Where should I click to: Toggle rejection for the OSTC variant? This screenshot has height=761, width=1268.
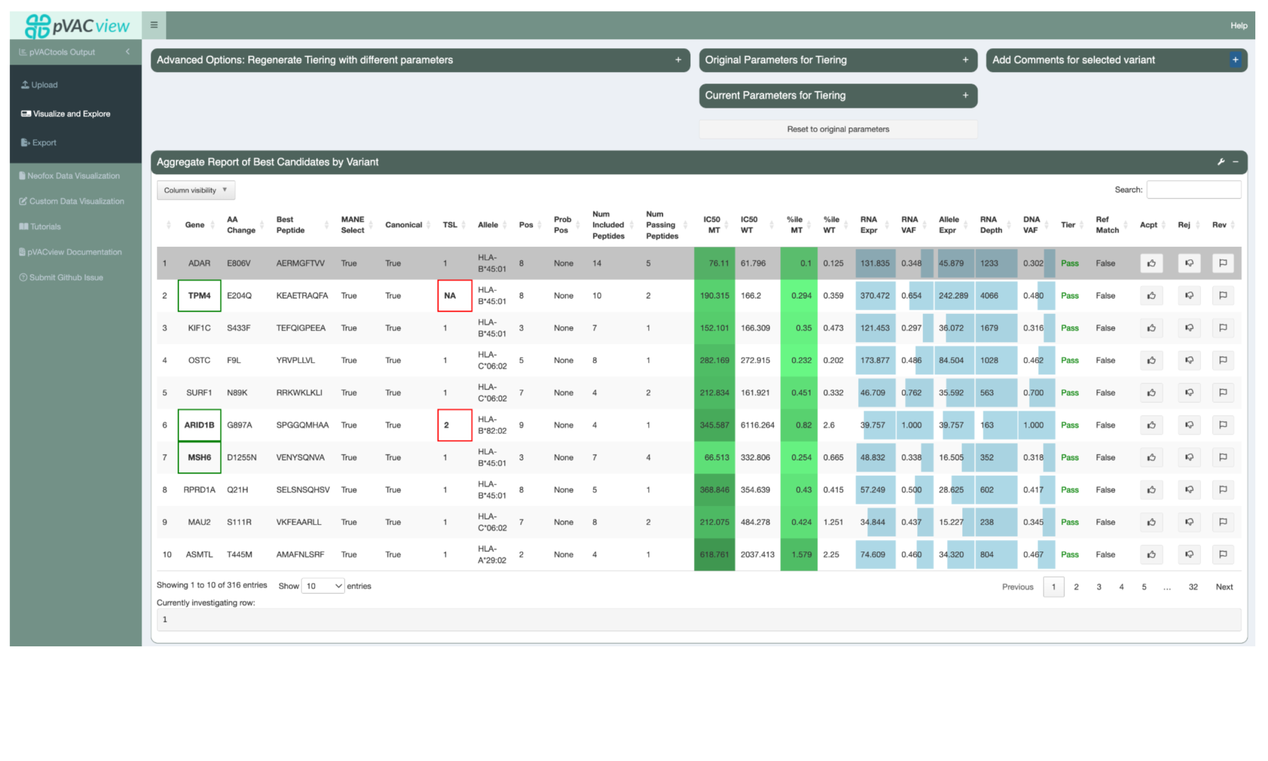coord(1189,360)
